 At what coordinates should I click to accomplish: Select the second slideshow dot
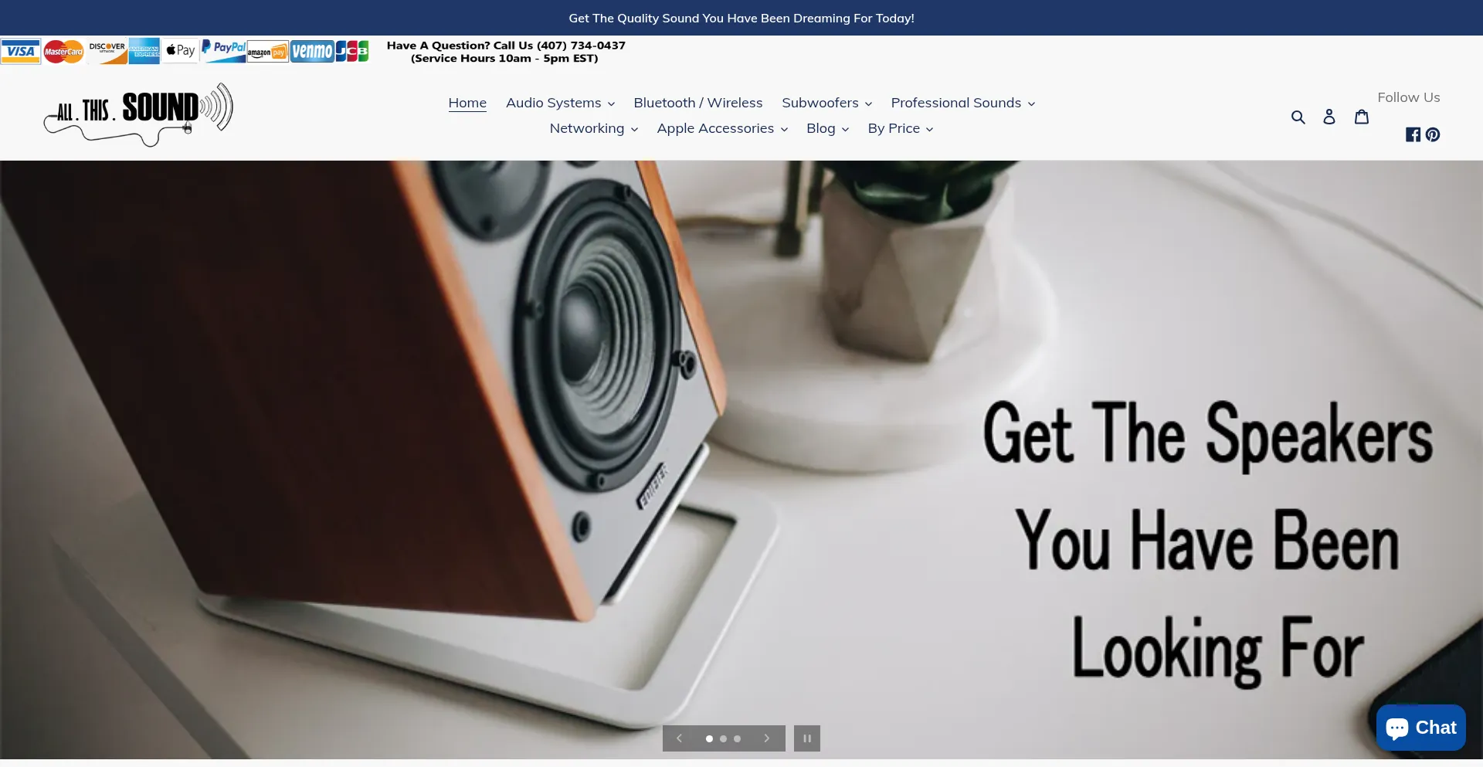pos(724,738)
